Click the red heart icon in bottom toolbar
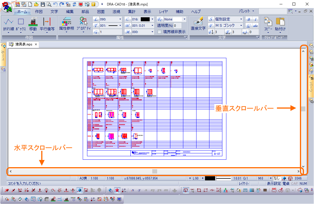The image size is (314, 204). [7, 190]
